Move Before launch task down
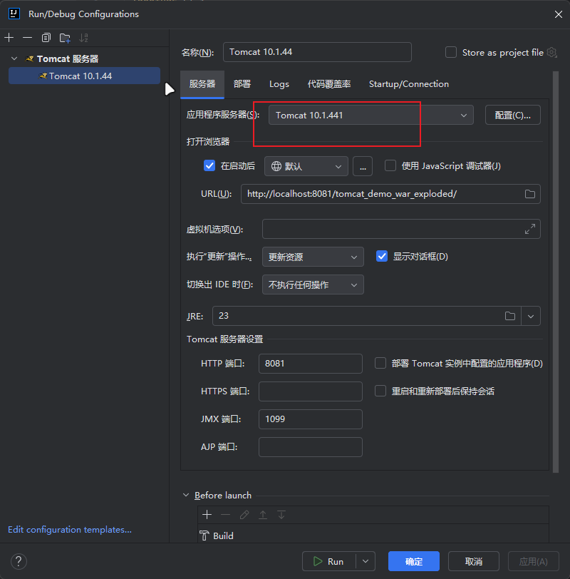Image resolution: width=570 pixels, height=579 pixels. tap(281, 514)
